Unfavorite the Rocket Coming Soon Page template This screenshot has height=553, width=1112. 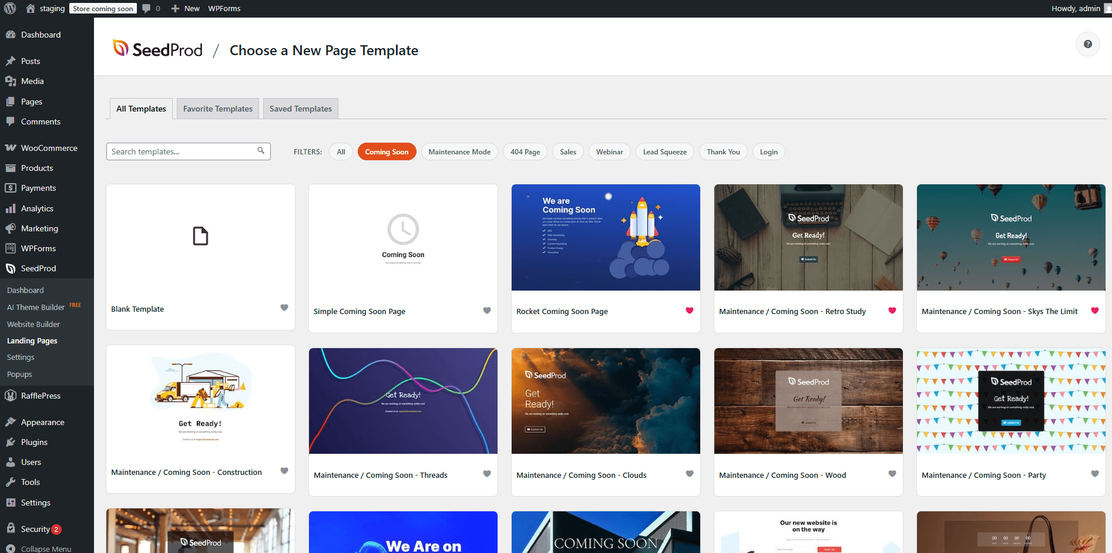click(x=689, y=311)
